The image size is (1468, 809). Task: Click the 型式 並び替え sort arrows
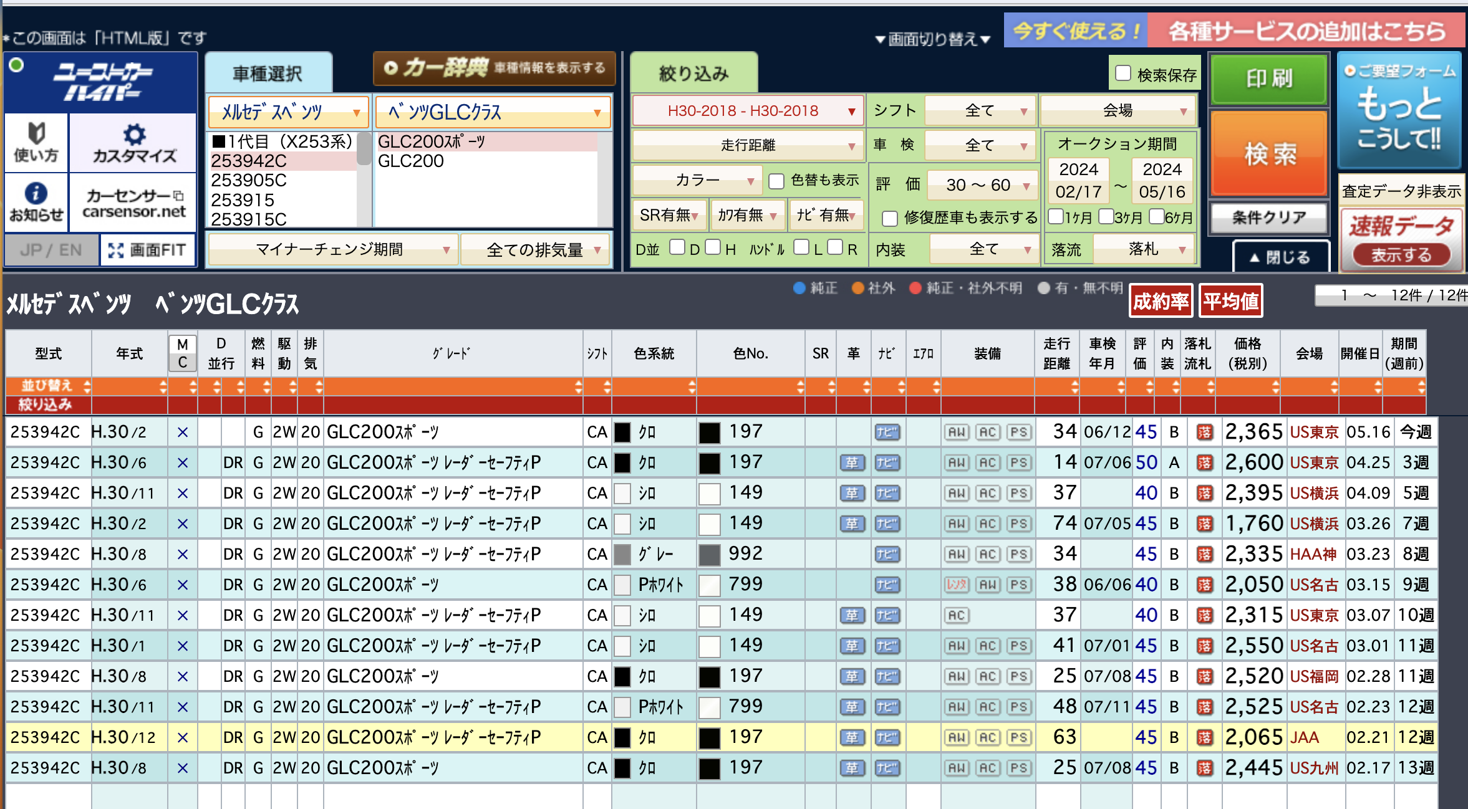(87, 386)
